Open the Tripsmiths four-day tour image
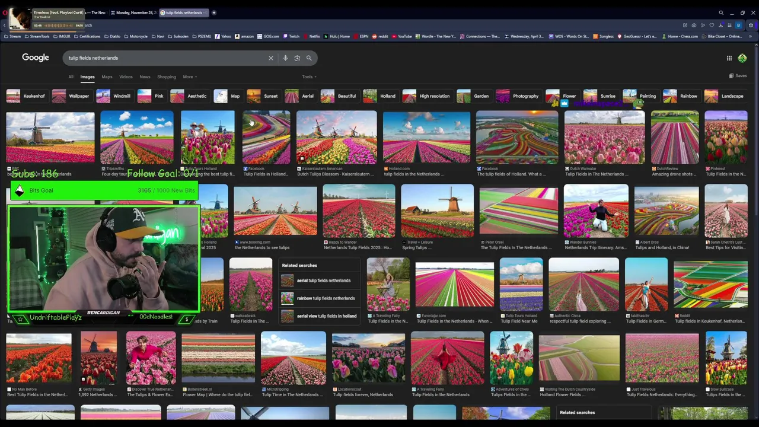Viewport: 759px width, 427px height. point(137,138)
